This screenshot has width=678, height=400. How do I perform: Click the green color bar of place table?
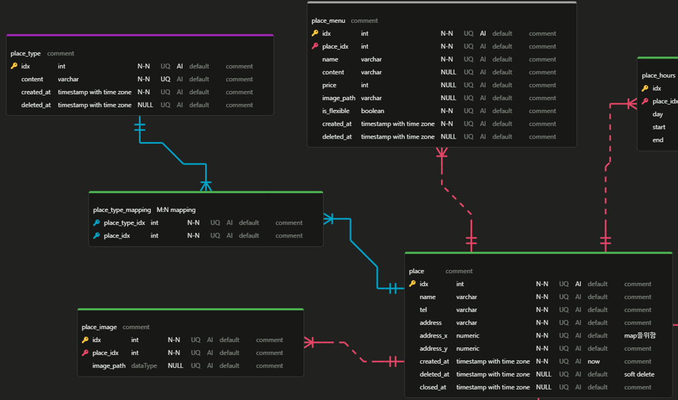(539, 253)
